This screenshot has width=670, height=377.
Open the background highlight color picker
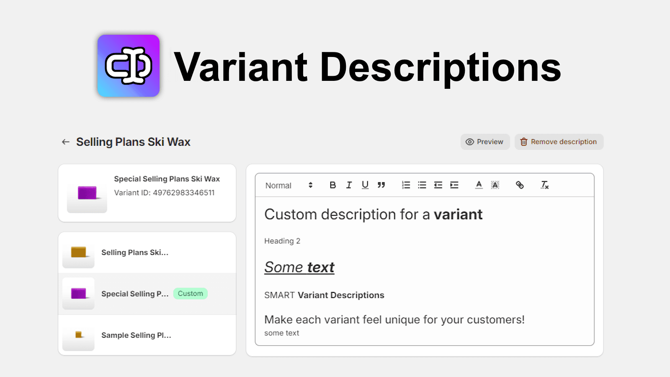tap(495, 185)
